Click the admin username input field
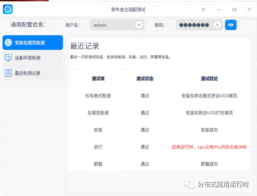The width and height of the screenshot is (257, 196). [x=117, y=25]
